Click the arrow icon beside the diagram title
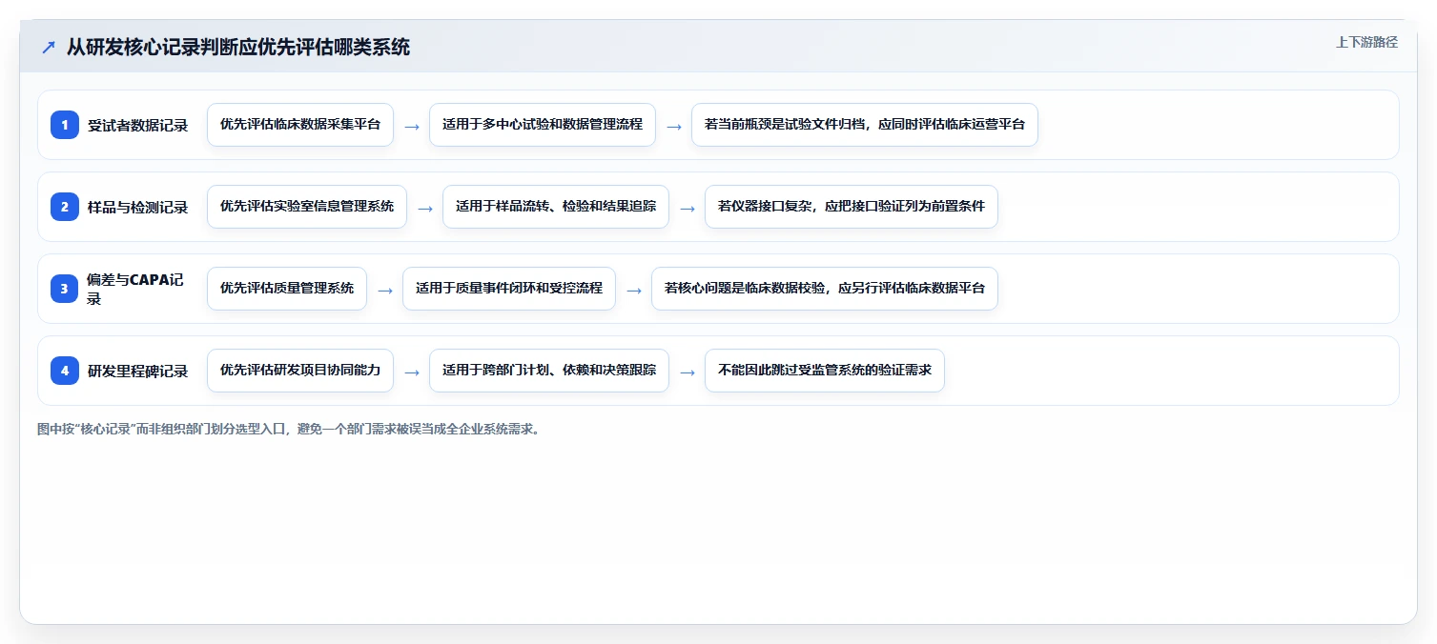This screenshot has height=644, width=1437. pyautogui.click(x=49, y=47)
